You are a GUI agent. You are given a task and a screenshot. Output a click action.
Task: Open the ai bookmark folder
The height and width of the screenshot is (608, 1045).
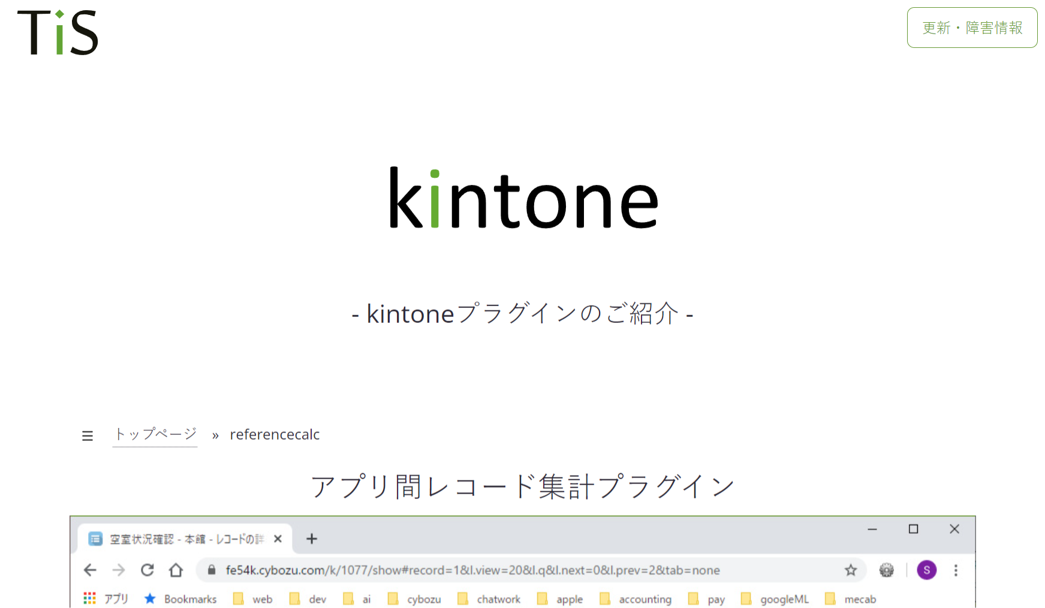coord(357,599)
